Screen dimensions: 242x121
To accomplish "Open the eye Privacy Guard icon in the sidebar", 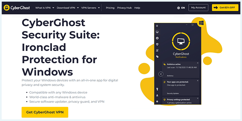I will [157, 50].
